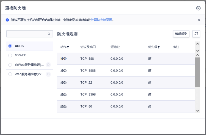The width and height of the screenshot is (206, 135).
Task: Click the 编辑规则 button
Action: pos(181,34)
